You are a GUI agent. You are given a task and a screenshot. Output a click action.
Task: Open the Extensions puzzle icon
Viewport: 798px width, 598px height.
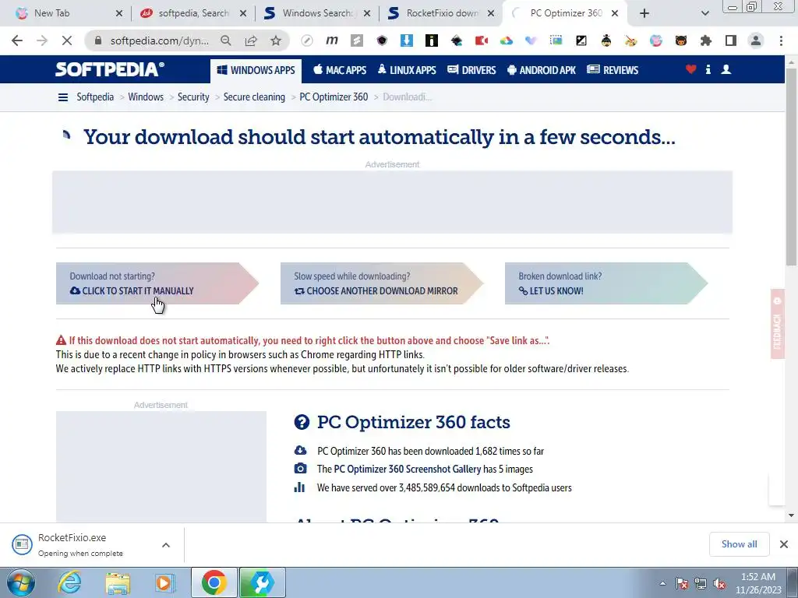pyautogui.click(x=705, y=40)
